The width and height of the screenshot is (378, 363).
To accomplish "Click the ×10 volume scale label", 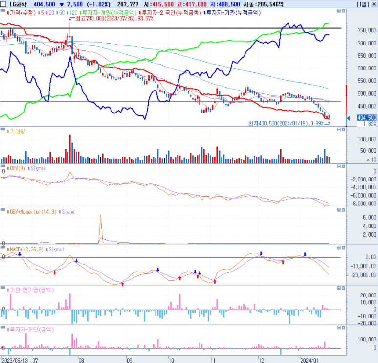I will 371,159.
